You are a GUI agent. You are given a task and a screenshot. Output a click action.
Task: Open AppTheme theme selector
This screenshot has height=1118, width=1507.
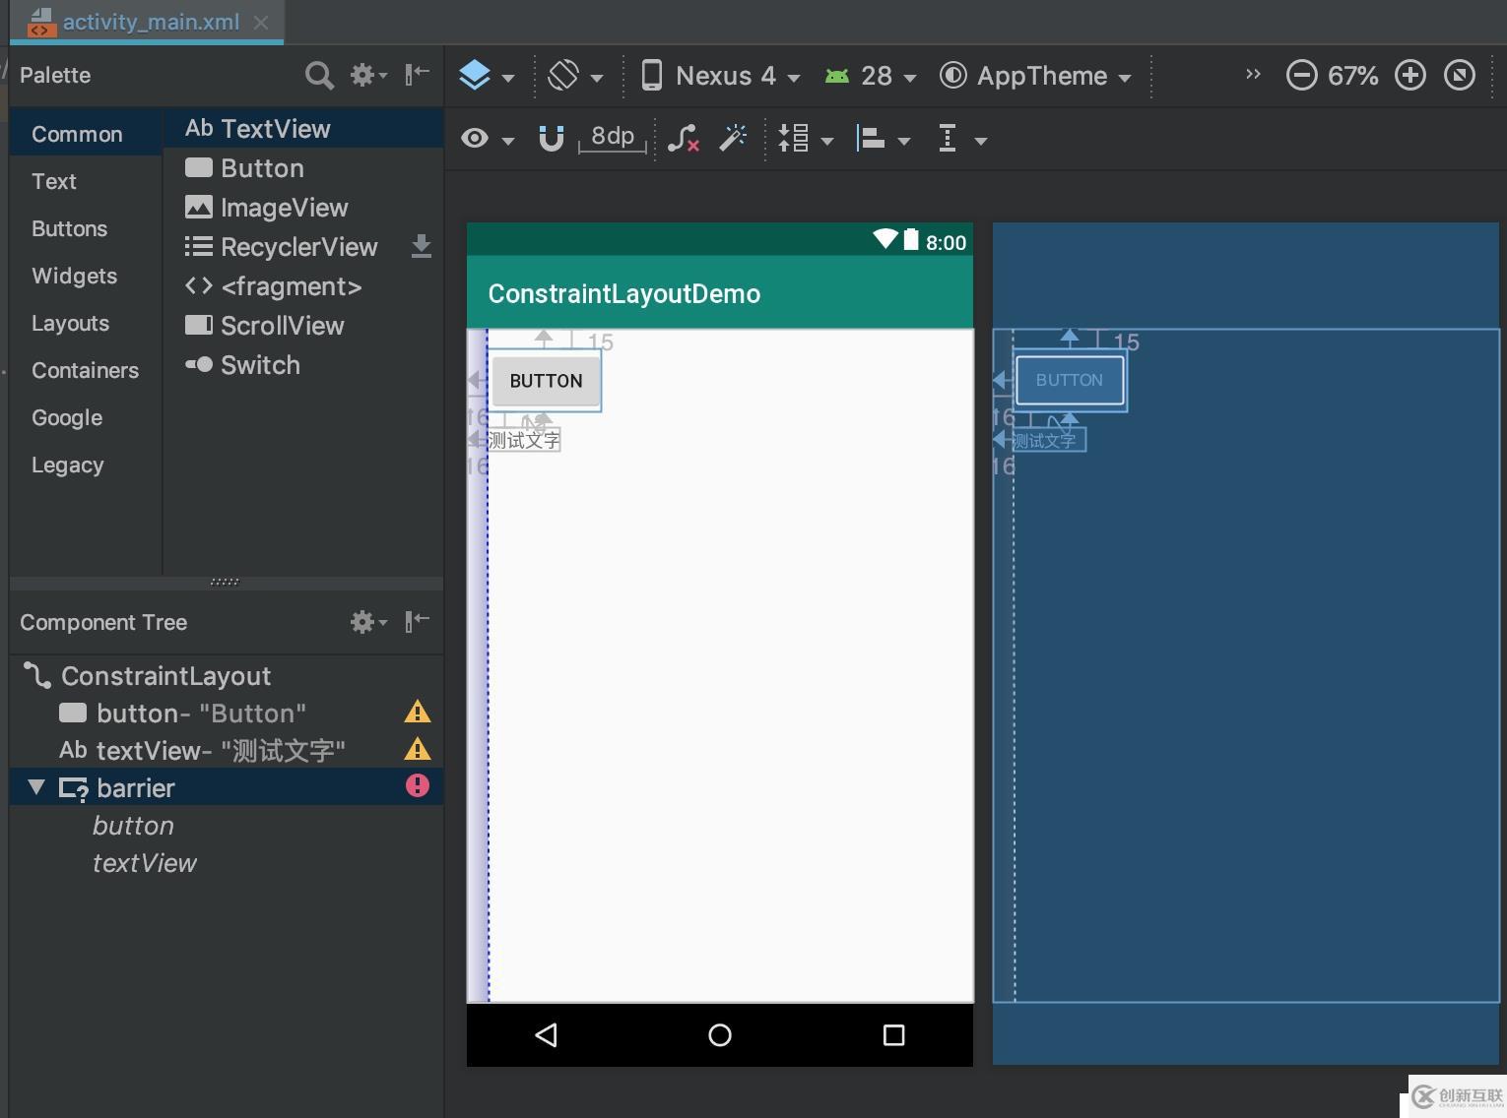coord(1035,76)
